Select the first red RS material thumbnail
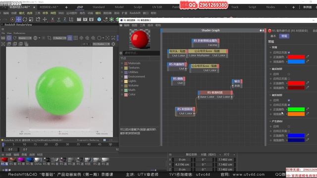 tap(4, 160)
